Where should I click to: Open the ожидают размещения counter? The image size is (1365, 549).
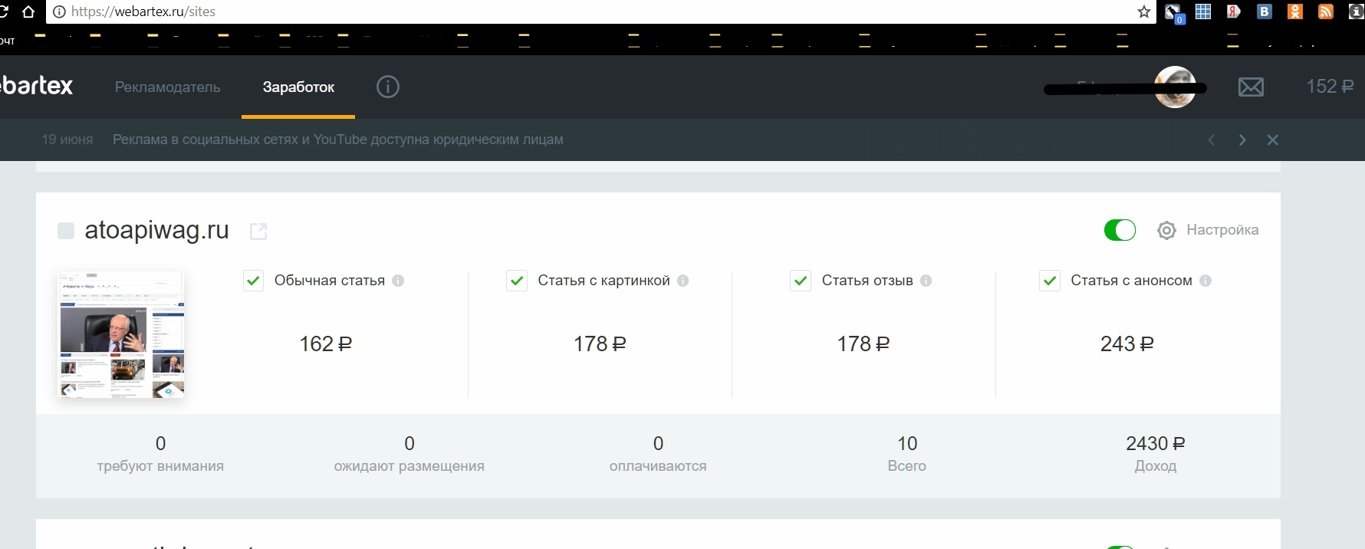click(x=409, y=454)
